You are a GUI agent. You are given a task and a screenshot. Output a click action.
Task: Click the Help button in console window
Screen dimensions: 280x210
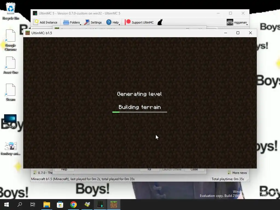pyautogui.click(x=64, y=170)
